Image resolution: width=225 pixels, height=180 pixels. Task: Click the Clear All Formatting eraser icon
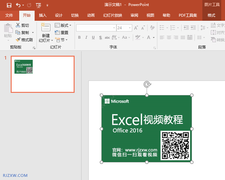click(153, 28)
